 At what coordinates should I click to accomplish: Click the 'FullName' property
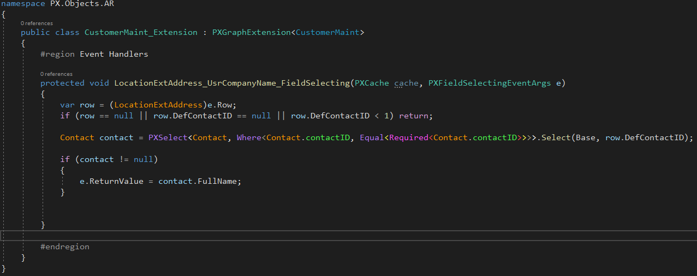pos(218,181)
